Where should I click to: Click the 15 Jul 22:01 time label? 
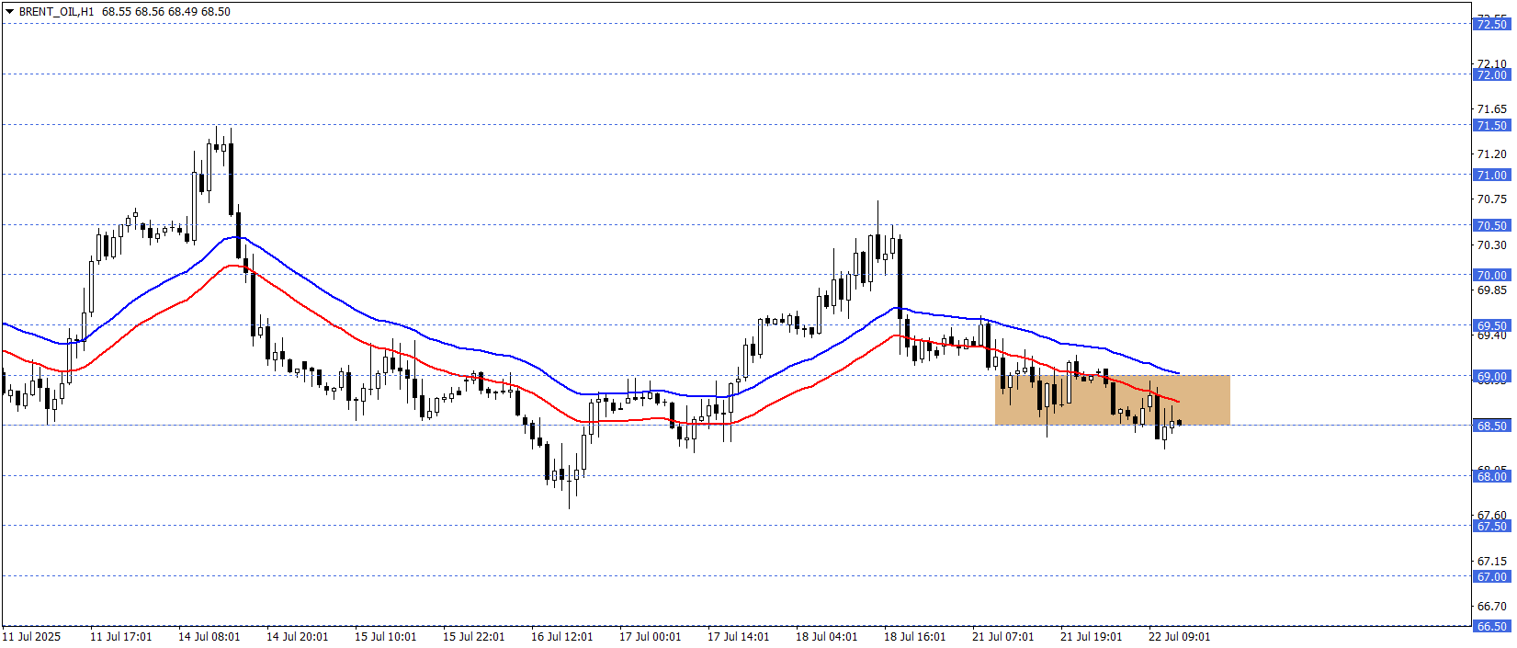point(474,637)
